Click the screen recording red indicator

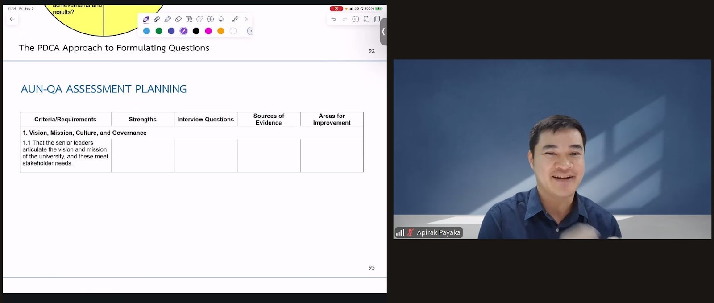point(336,8)
